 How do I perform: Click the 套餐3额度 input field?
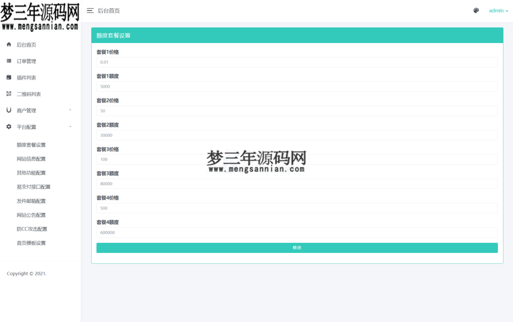(x=297, y=184)
